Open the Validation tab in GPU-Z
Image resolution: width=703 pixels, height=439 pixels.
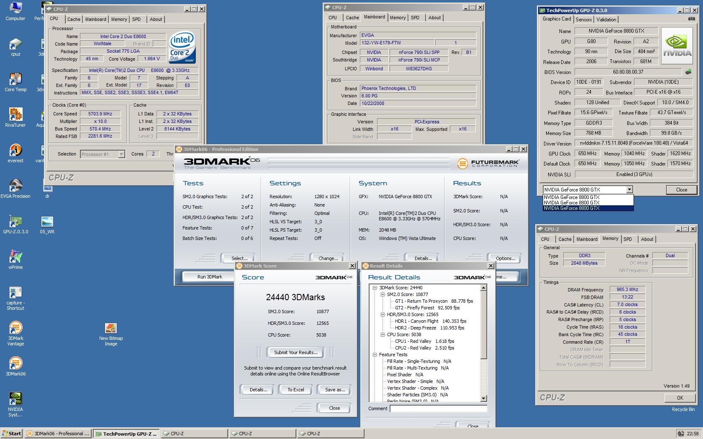point(606,20)
